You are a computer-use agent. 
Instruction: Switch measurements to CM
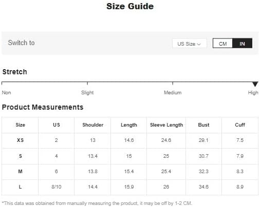pos(222,44)
